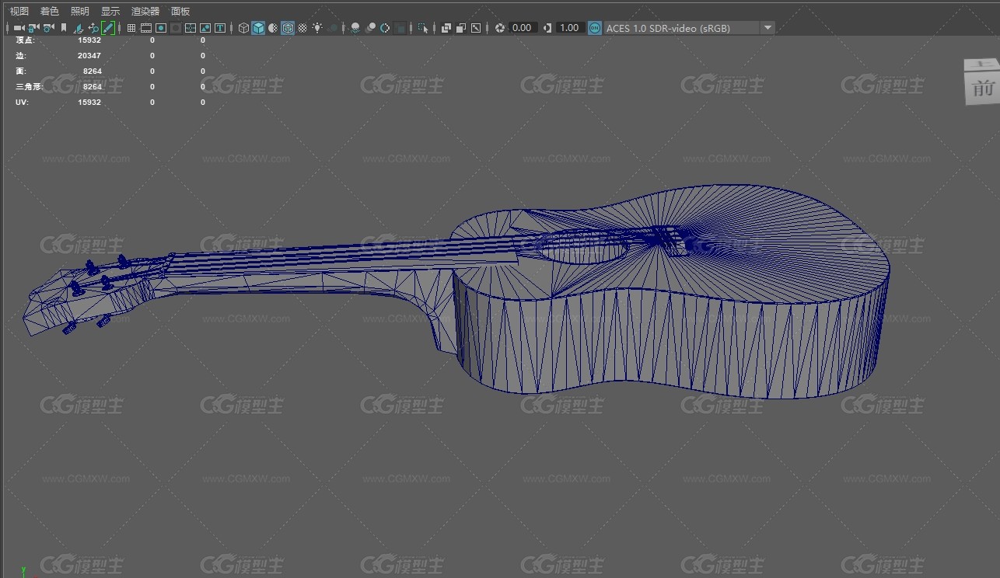Screen dimensions: 1000x578
Task: Click the Image Plane icon
Action: 79,27
